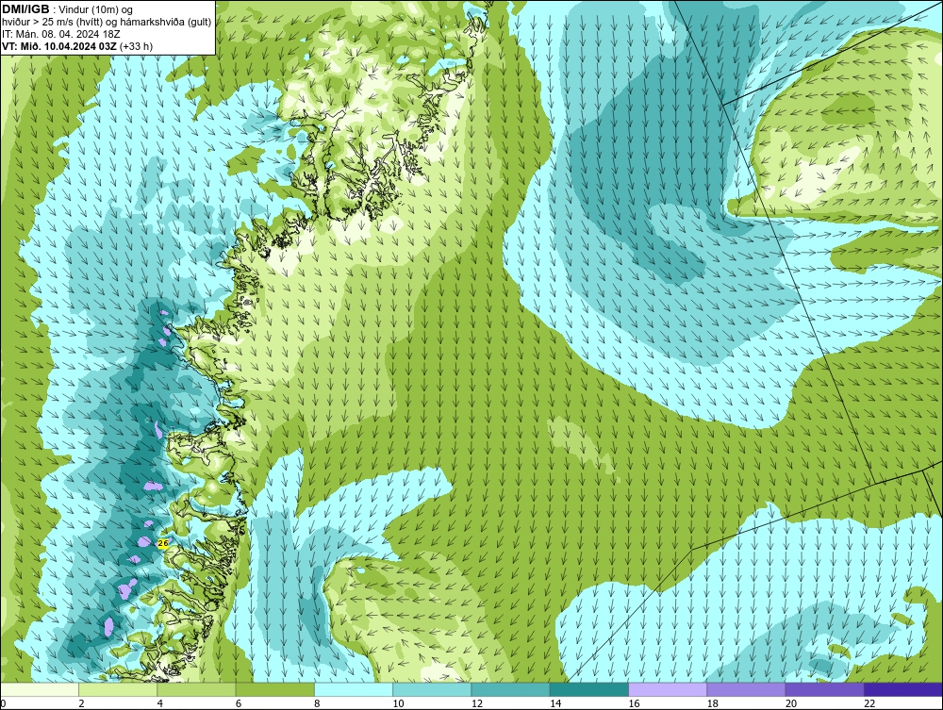The image size is (943, 710).
Task: Click the legend scale label '22'
Action: tap(869, 703)
